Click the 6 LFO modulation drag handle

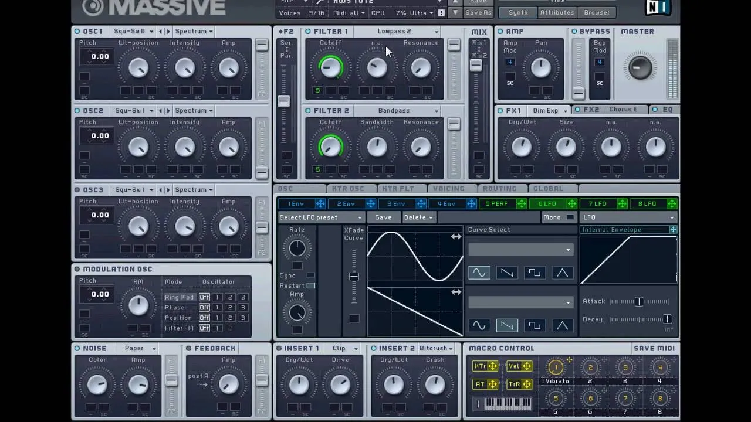click(x=571, y=203)
